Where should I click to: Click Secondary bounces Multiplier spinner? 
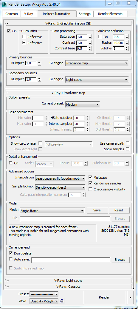pos(39,79)
